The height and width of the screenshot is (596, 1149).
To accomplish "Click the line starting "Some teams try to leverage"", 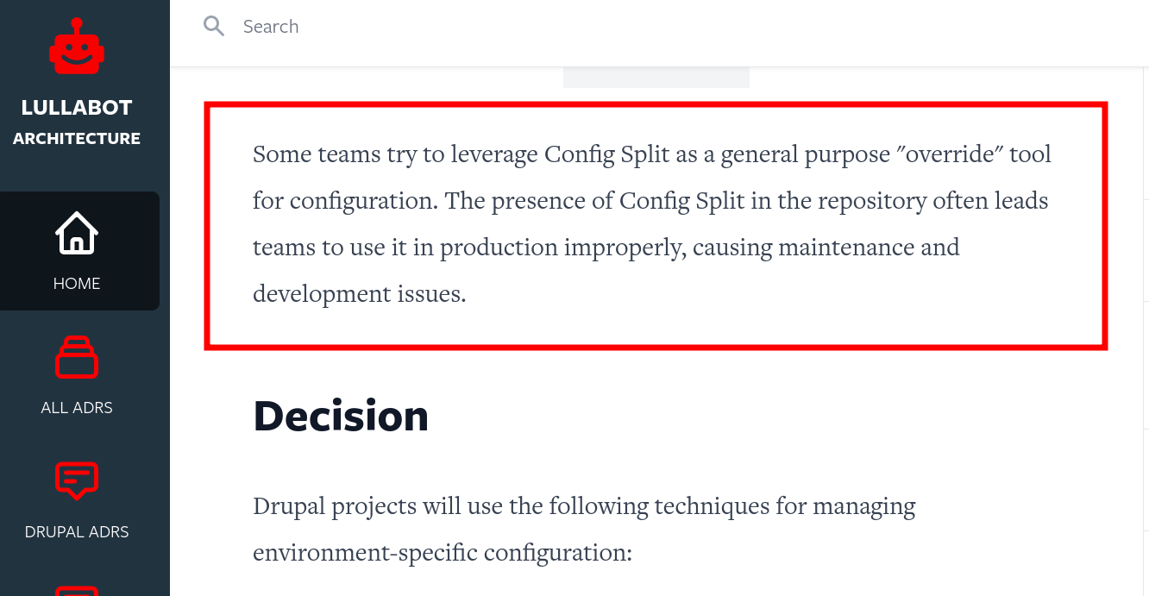I will tap(651, 154).
